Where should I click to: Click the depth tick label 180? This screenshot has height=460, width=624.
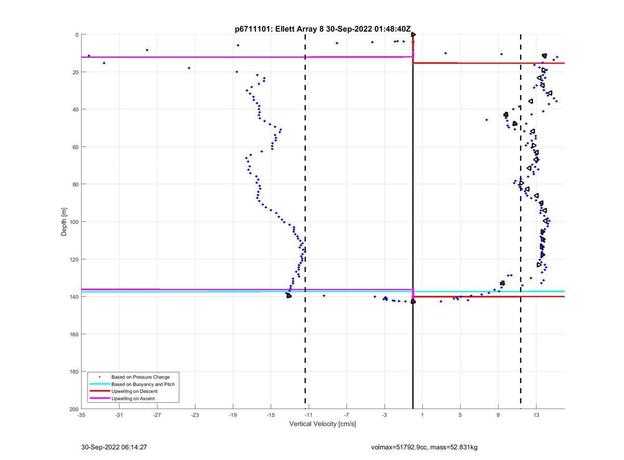tap(74, 372)
